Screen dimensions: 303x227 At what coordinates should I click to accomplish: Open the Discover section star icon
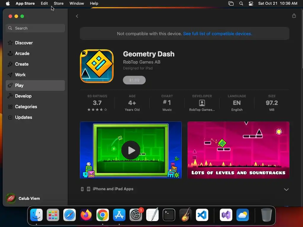[x=10, y=43]
